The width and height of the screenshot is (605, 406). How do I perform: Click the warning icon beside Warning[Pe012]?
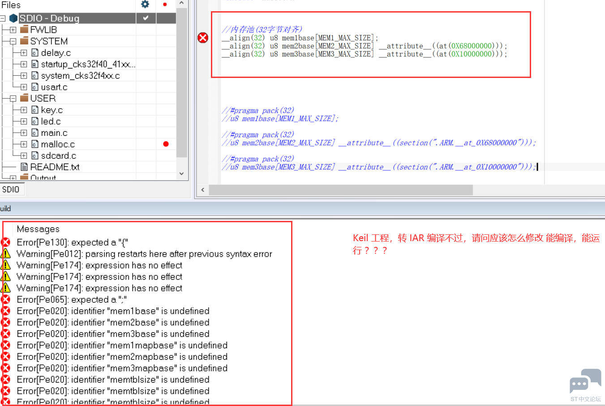pos(6,254)
